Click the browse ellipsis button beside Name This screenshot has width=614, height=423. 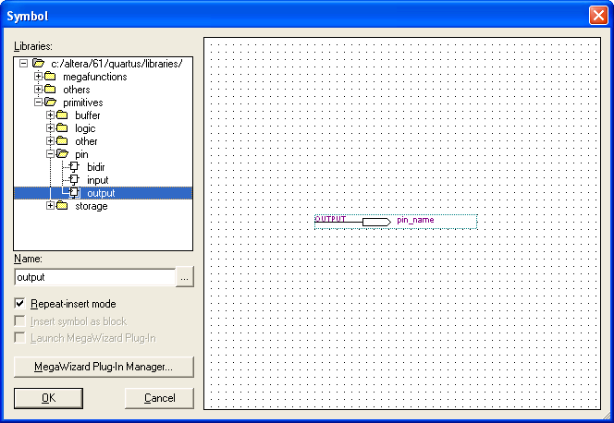[x=185, y=277]
